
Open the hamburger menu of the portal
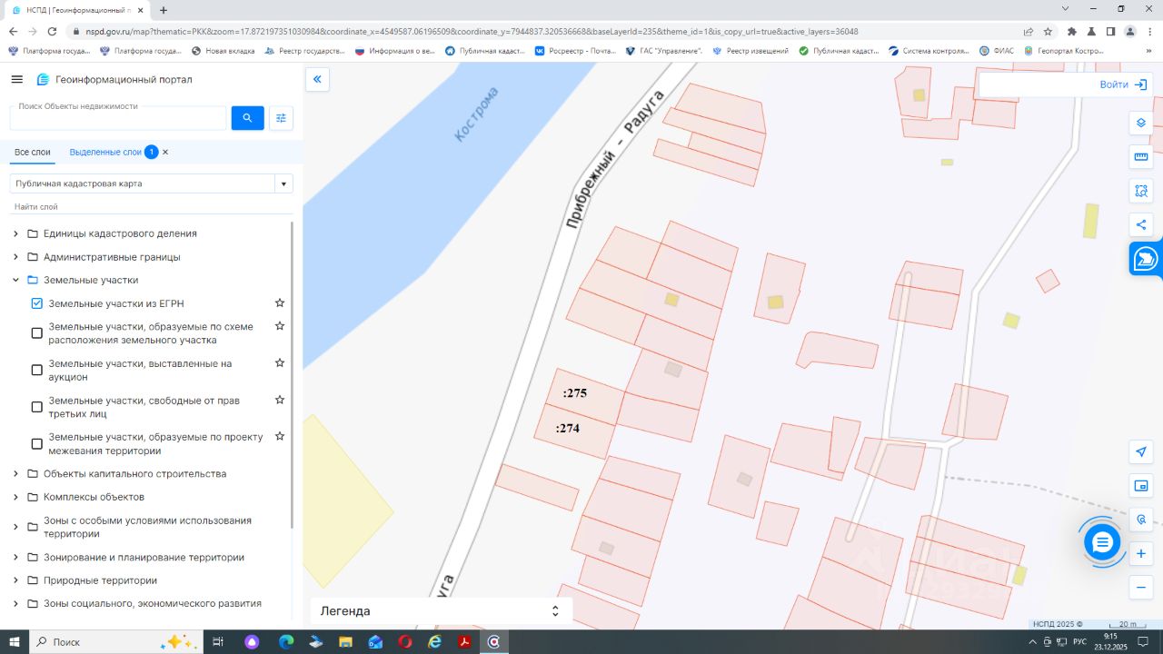16,79
